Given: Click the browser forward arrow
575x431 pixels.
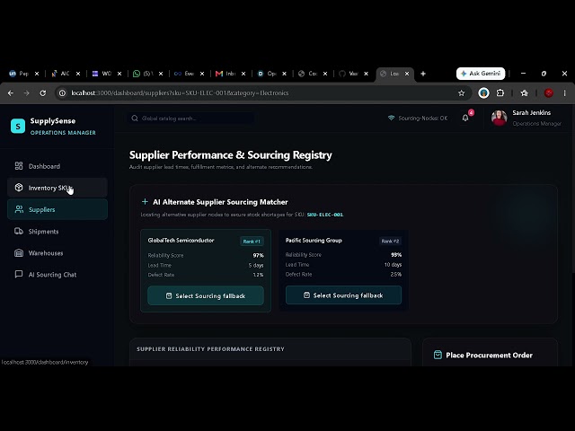Looking at the screenshot, I should click(26, 93).
